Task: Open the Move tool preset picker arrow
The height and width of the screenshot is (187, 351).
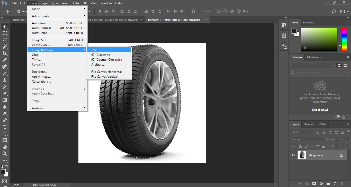Action: pos(12,12)
